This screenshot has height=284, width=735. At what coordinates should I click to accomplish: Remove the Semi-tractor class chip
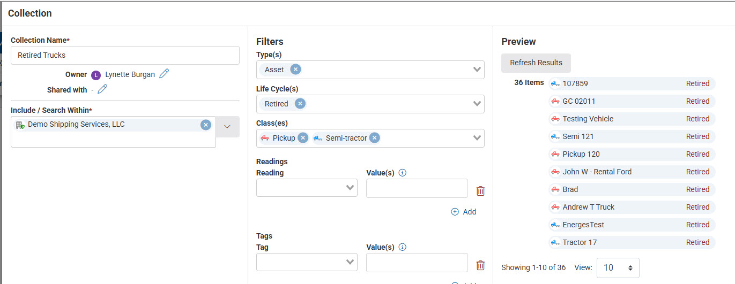[374, 137]
